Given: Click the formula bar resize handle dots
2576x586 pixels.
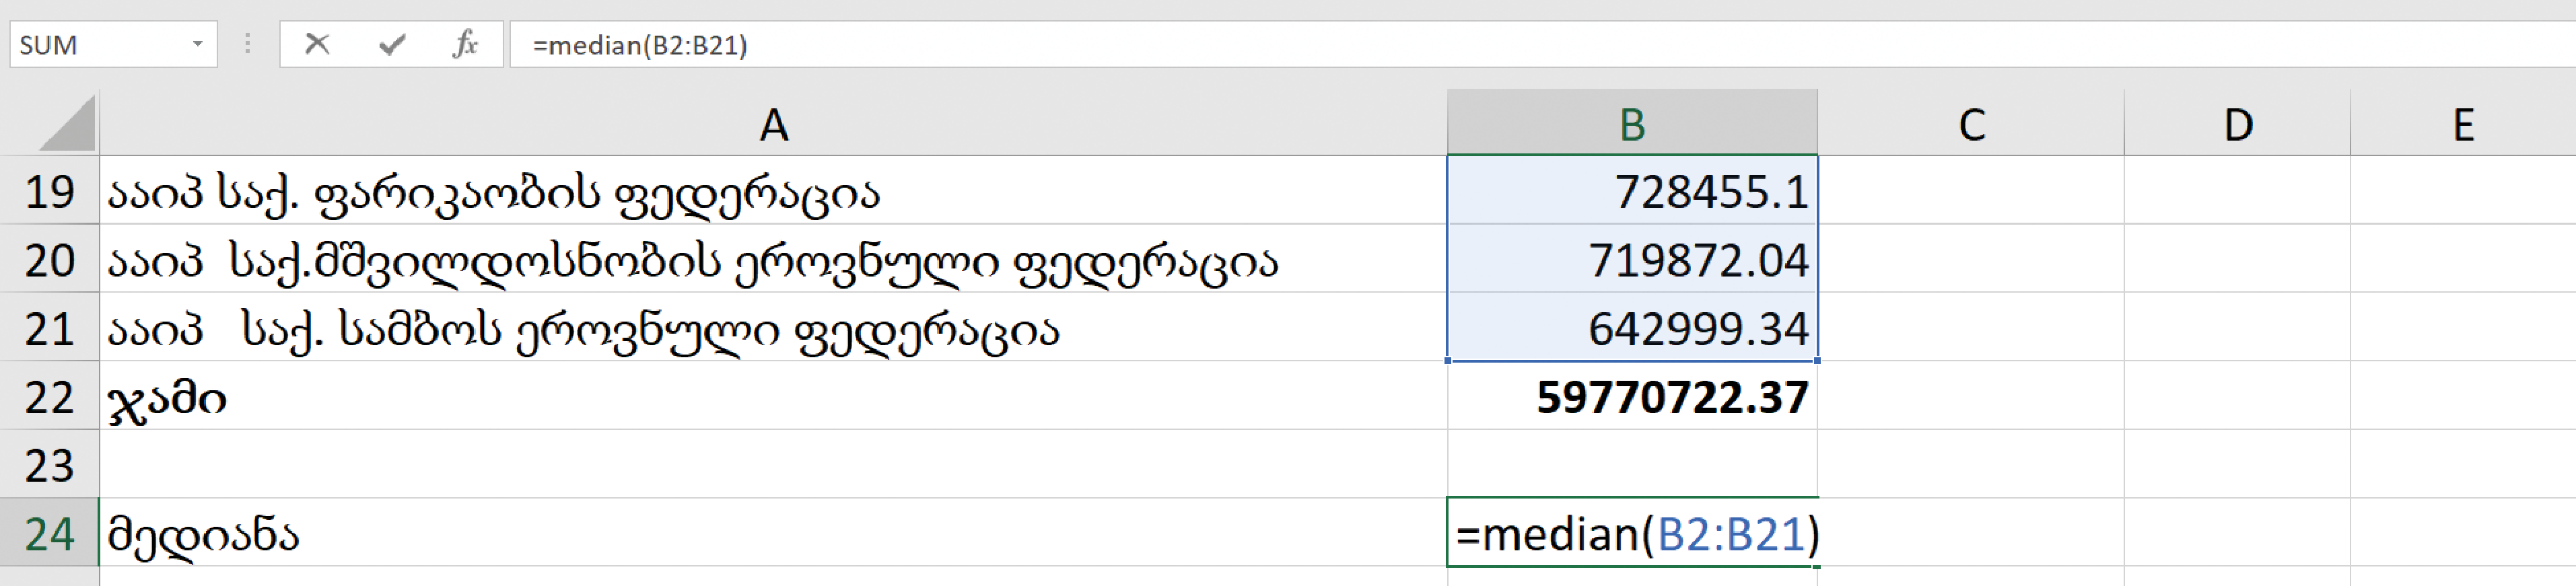Looking at the screenshot, I should [247, 44].
